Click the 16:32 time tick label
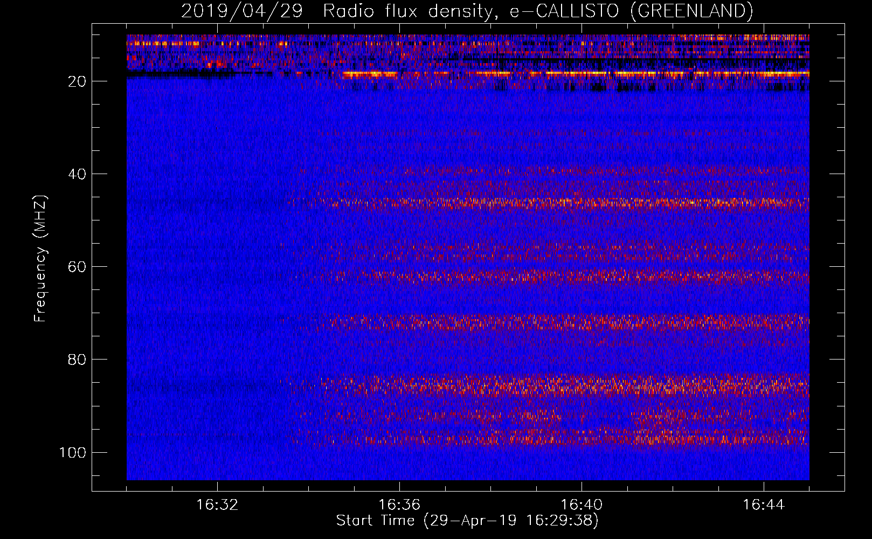Screen dimensions: 872x539 point(217,505)
